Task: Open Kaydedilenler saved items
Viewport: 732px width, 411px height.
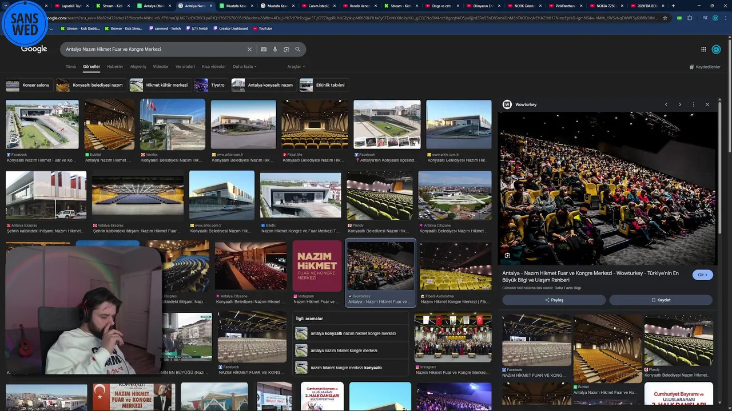Action: coord(705,67)
